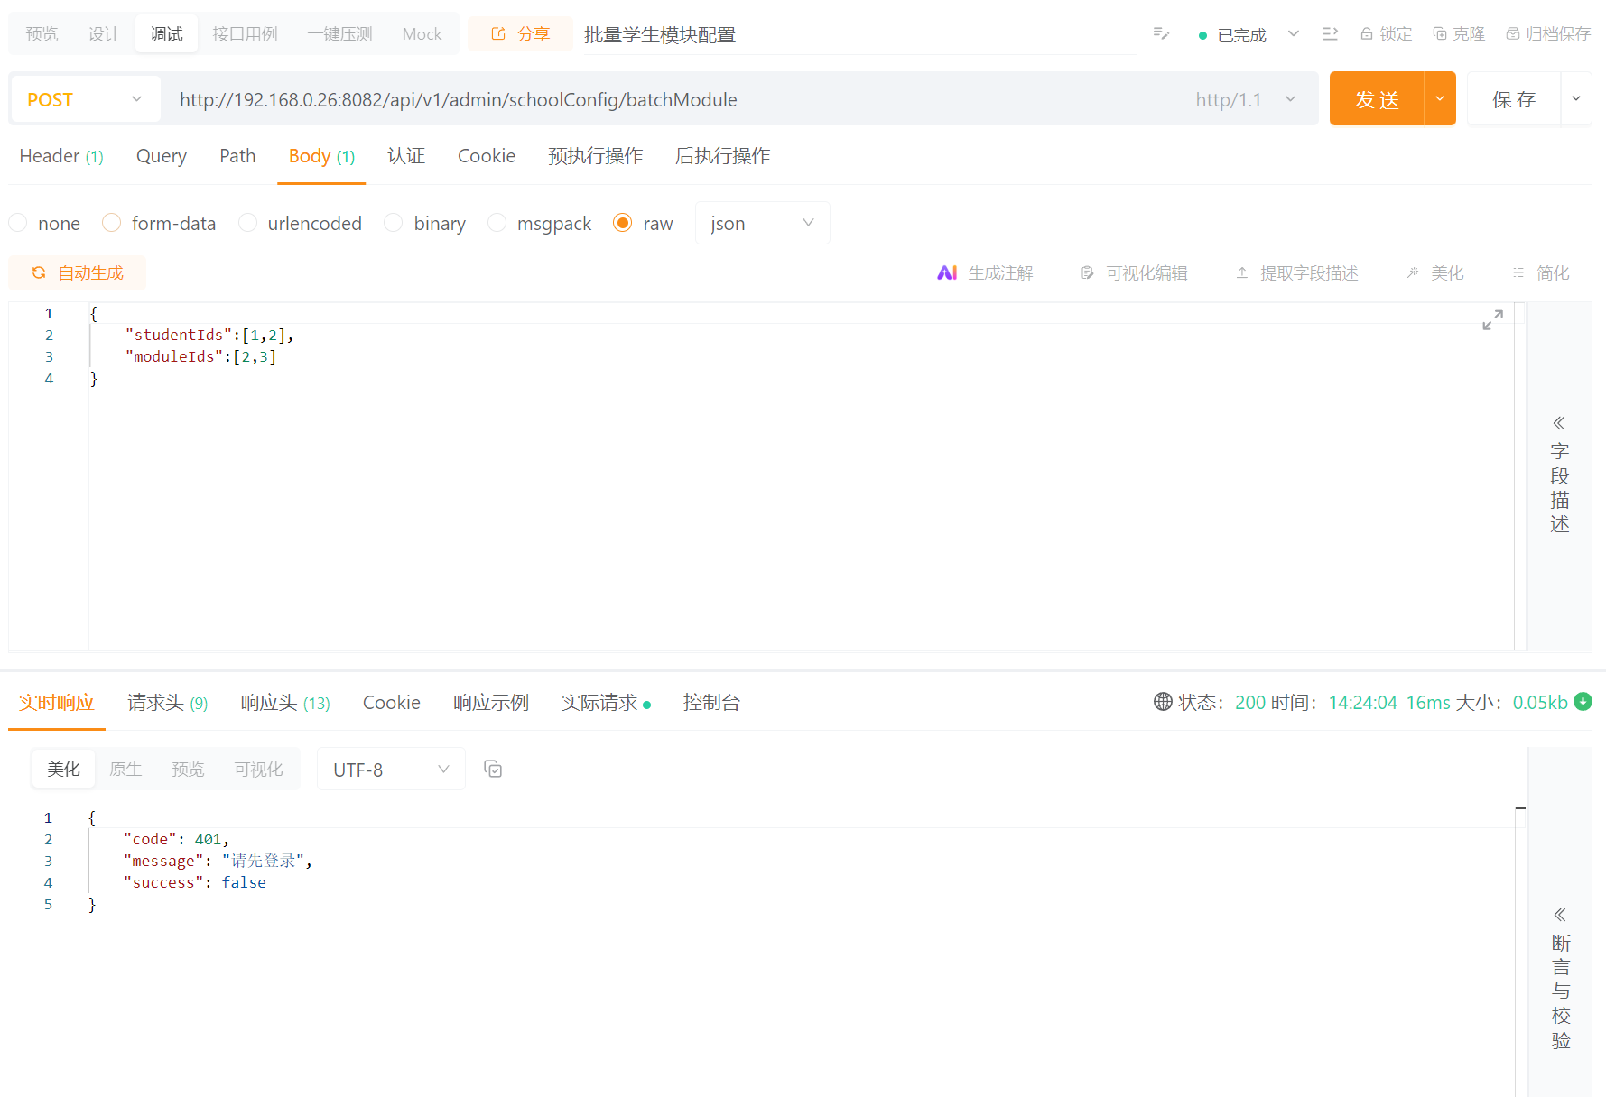Select the raw body type

tap(622, 222)
